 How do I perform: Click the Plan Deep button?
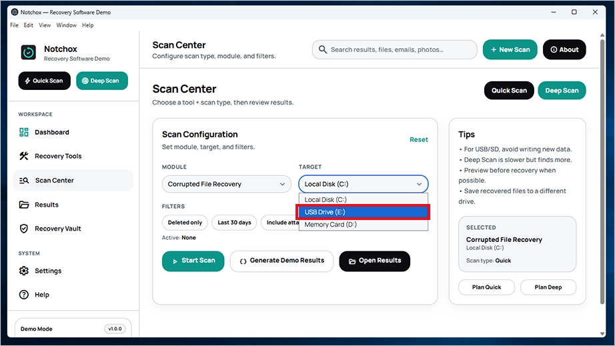pos(548,287)
